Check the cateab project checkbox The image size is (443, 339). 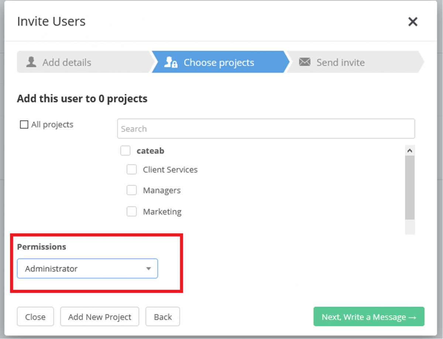pos(126,150)
